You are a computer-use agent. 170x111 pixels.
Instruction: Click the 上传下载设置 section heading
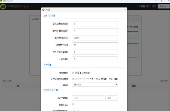49,16
